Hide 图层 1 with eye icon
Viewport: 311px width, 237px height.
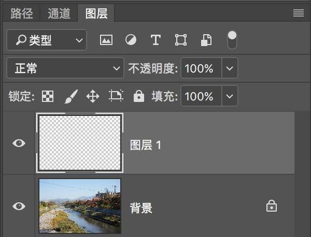pyautogui.click(x=19, y=143)
